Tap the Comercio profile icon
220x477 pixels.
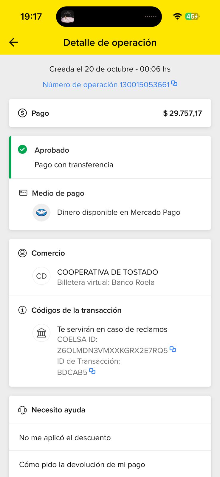pyautogui.click(x=22, y=253)
